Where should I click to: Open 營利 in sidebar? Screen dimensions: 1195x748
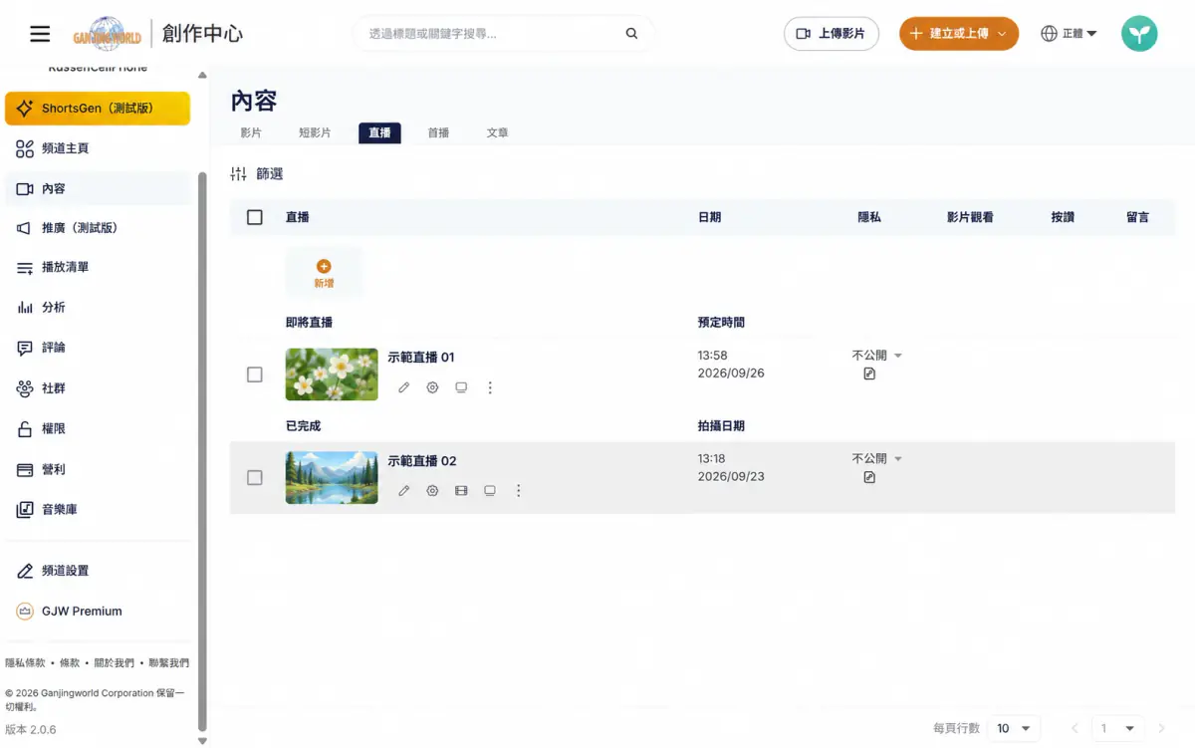click(98, 469)
